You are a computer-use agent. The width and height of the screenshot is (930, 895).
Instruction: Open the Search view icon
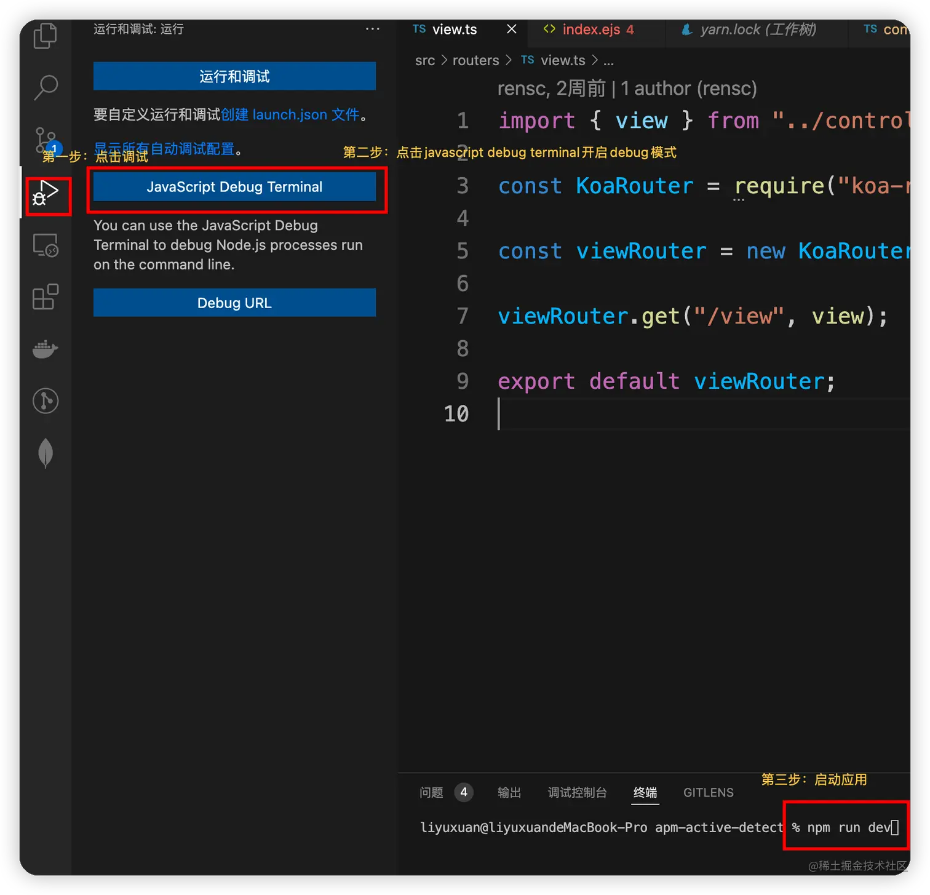46,87
